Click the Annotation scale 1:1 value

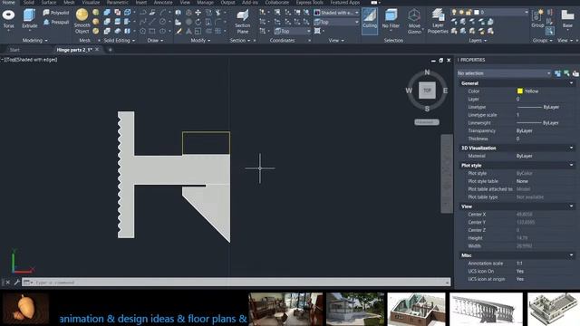[519, 264]
